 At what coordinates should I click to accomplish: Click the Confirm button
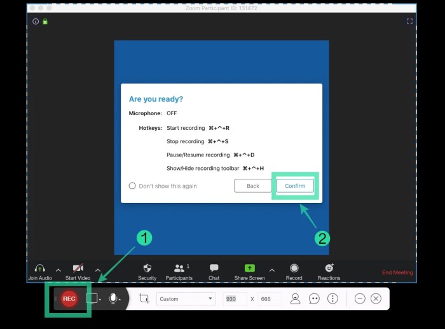[x=295, y=186]
